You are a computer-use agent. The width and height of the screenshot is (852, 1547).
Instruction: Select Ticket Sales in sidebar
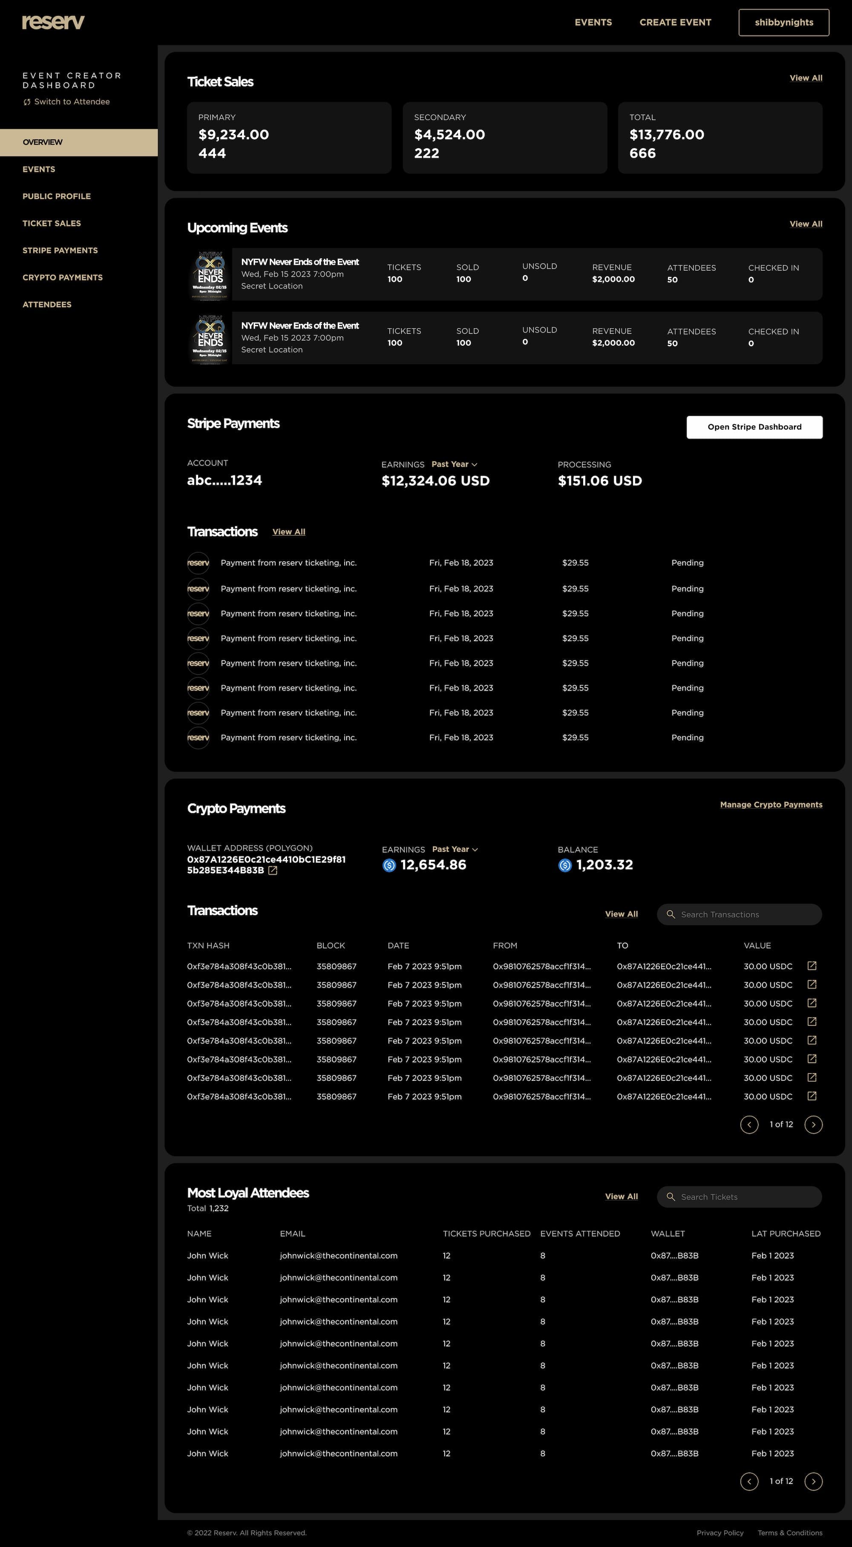pyautogui.click(x=52, y=223)
